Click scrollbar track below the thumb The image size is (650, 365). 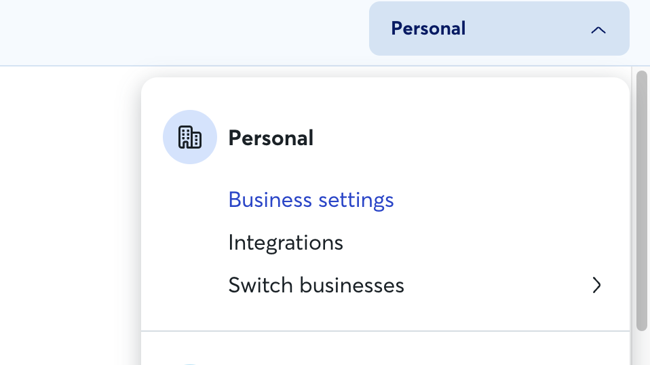(642, 349)
